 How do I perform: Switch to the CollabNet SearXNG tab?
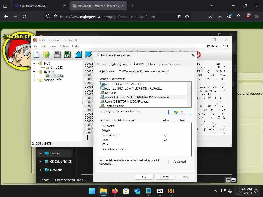point(40,6)
